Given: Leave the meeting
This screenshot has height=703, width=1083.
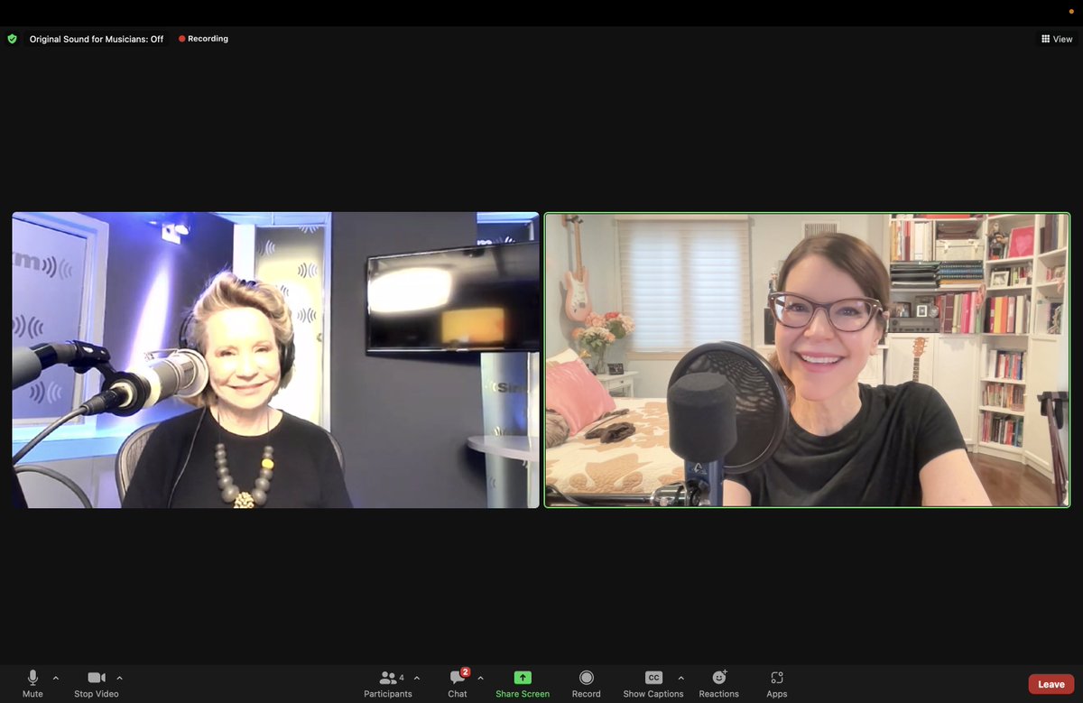Looking at the screenshot, I should pos(1051,684).
